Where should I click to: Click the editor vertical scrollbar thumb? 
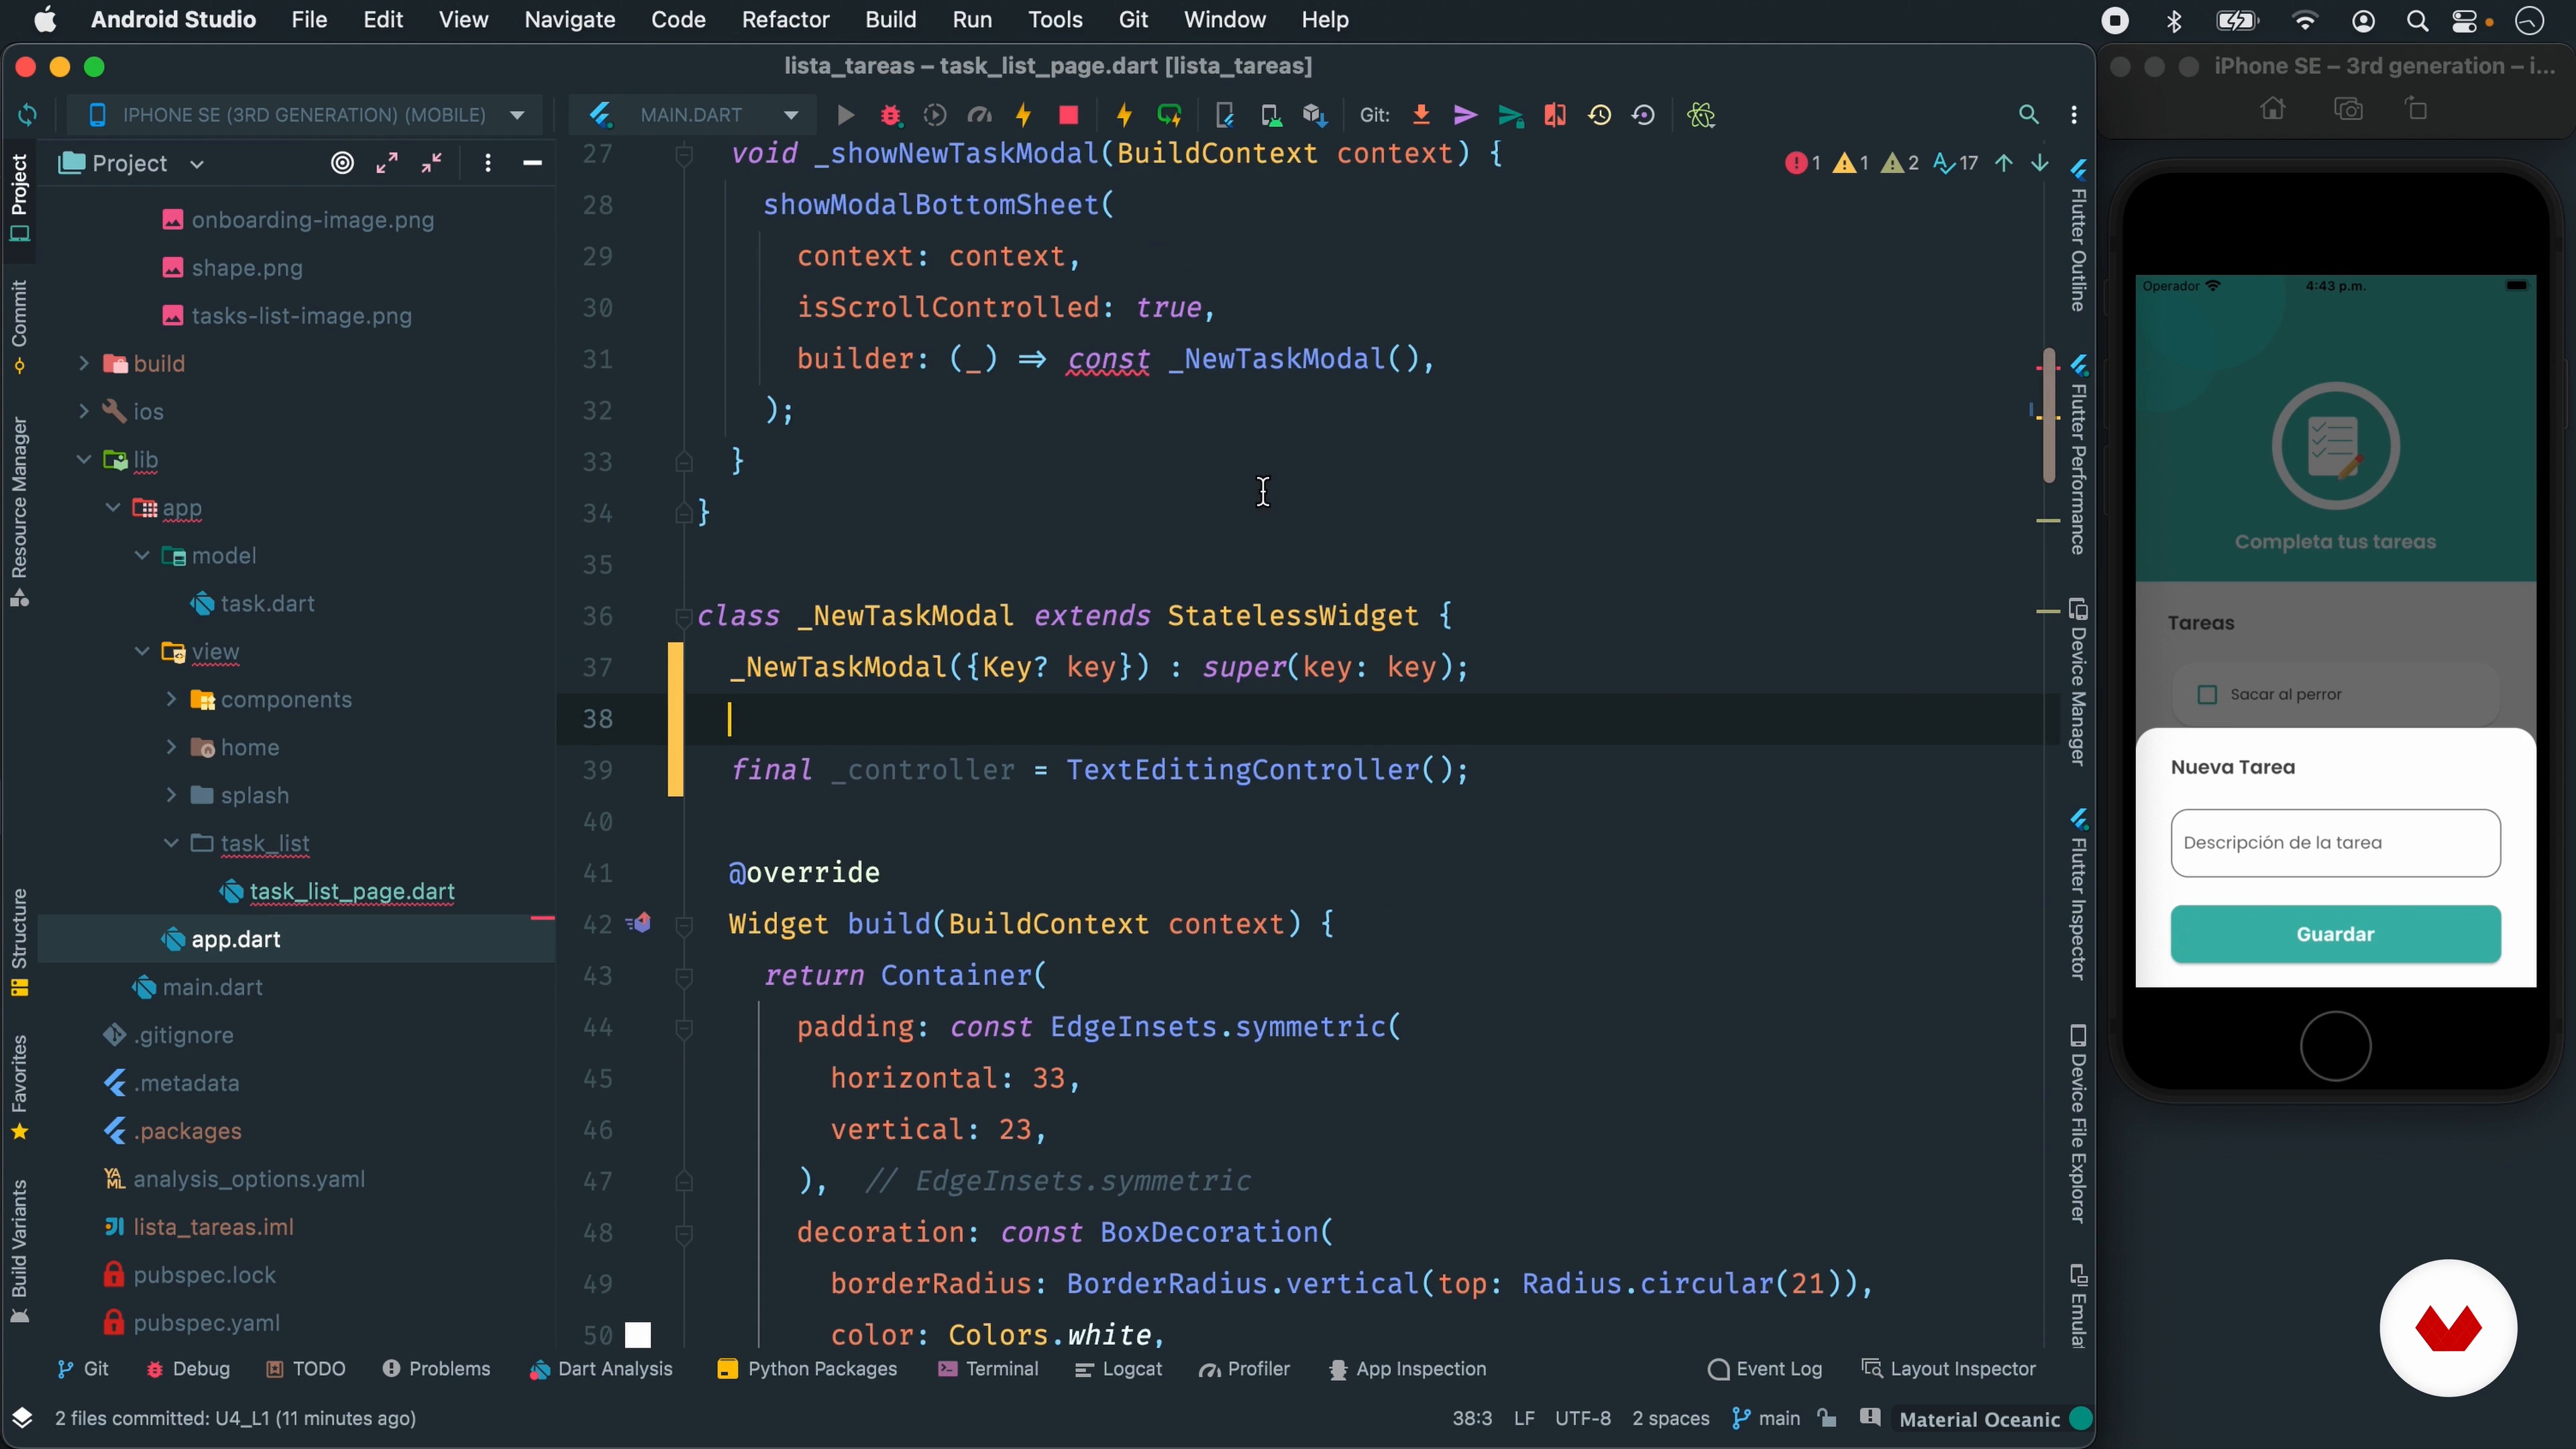[x=2049, y=415]
